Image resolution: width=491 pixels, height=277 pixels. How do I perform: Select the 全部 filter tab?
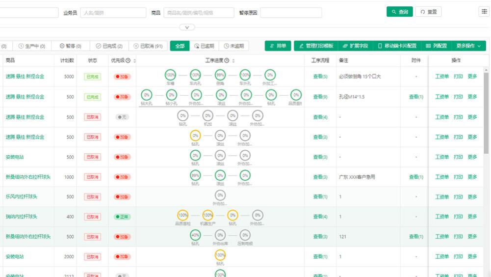point(180,46)
